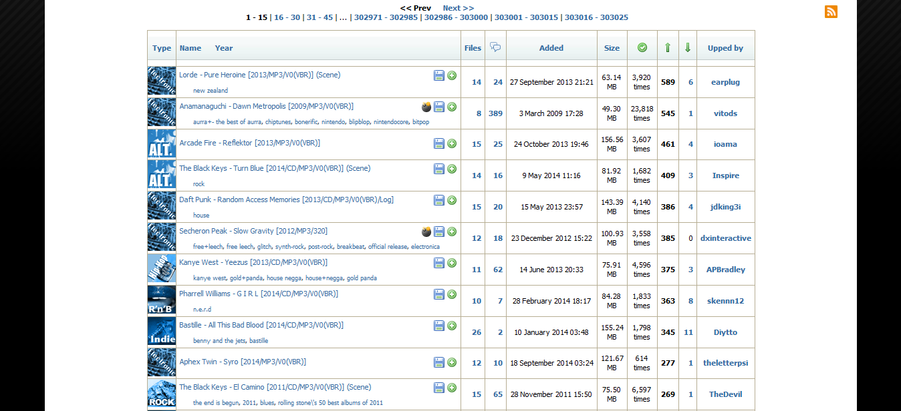Jump to results page 31 - 45
This screenshot has width=901, height=411.
point(319,17)
